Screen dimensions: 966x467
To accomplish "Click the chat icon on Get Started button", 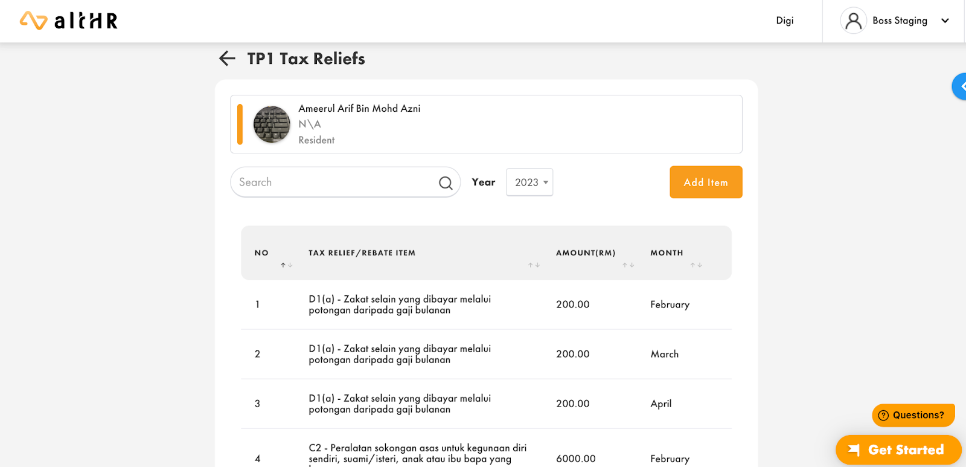I will (x=855, y=449).
